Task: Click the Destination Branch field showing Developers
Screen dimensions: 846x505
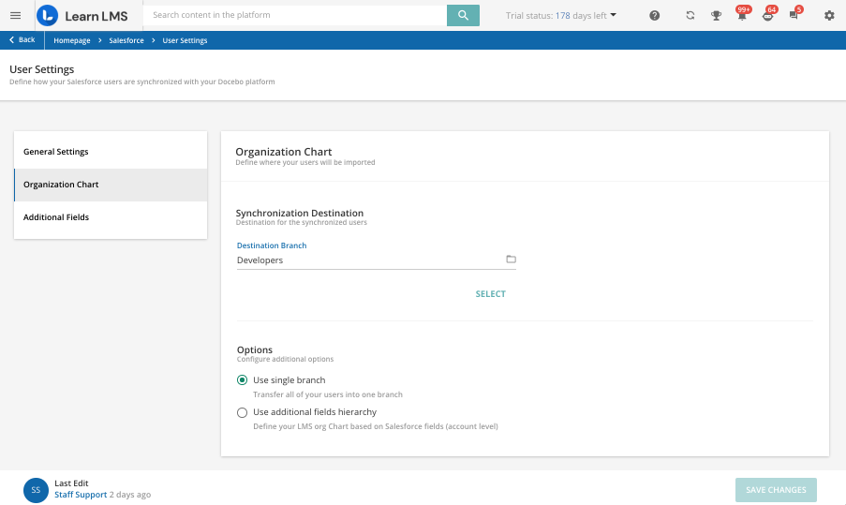Action: click(x=376, y=260)
